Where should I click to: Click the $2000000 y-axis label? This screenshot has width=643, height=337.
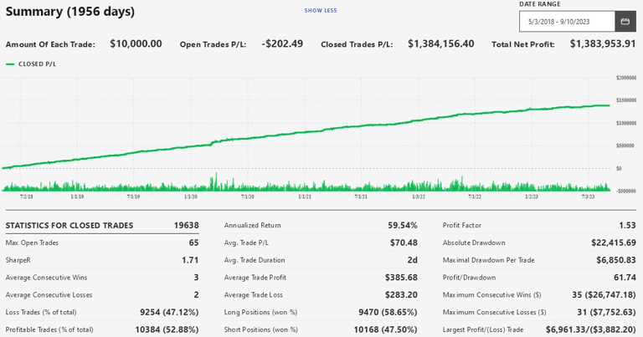(625, 78)
